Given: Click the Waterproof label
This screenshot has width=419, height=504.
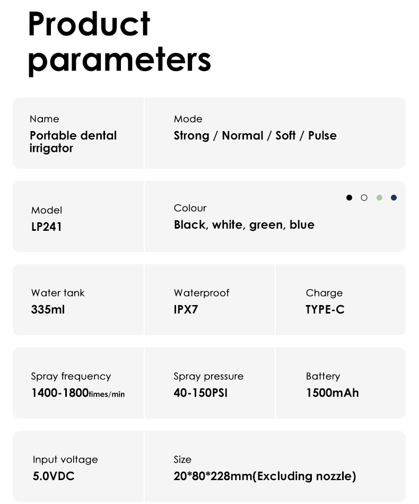Looking at the screenshot, I should [x=202, y=293].
